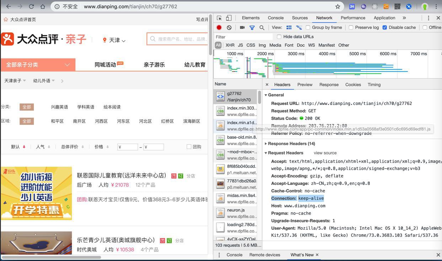Screen dimensions: 442x261
Task: Switch to the Elements panel
Action: click(x=251, y=18)
